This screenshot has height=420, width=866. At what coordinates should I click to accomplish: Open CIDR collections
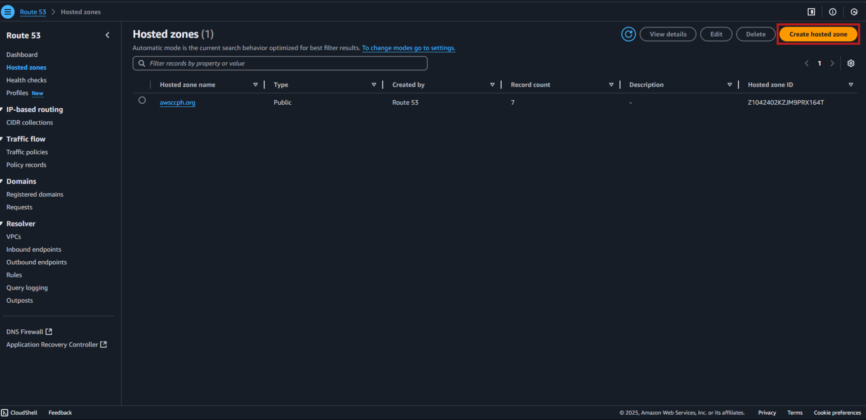coord(29,122)
